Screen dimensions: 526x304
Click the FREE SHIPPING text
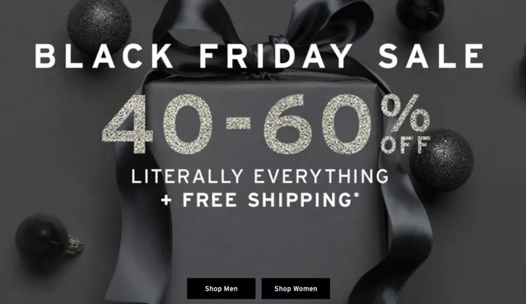click(267, 200)
